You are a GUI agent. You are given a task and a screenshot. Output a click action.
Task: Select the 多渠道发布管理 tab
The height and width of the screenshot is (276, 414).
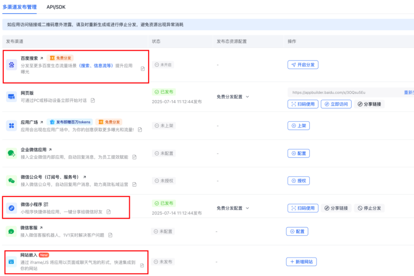tap(19, 7)
